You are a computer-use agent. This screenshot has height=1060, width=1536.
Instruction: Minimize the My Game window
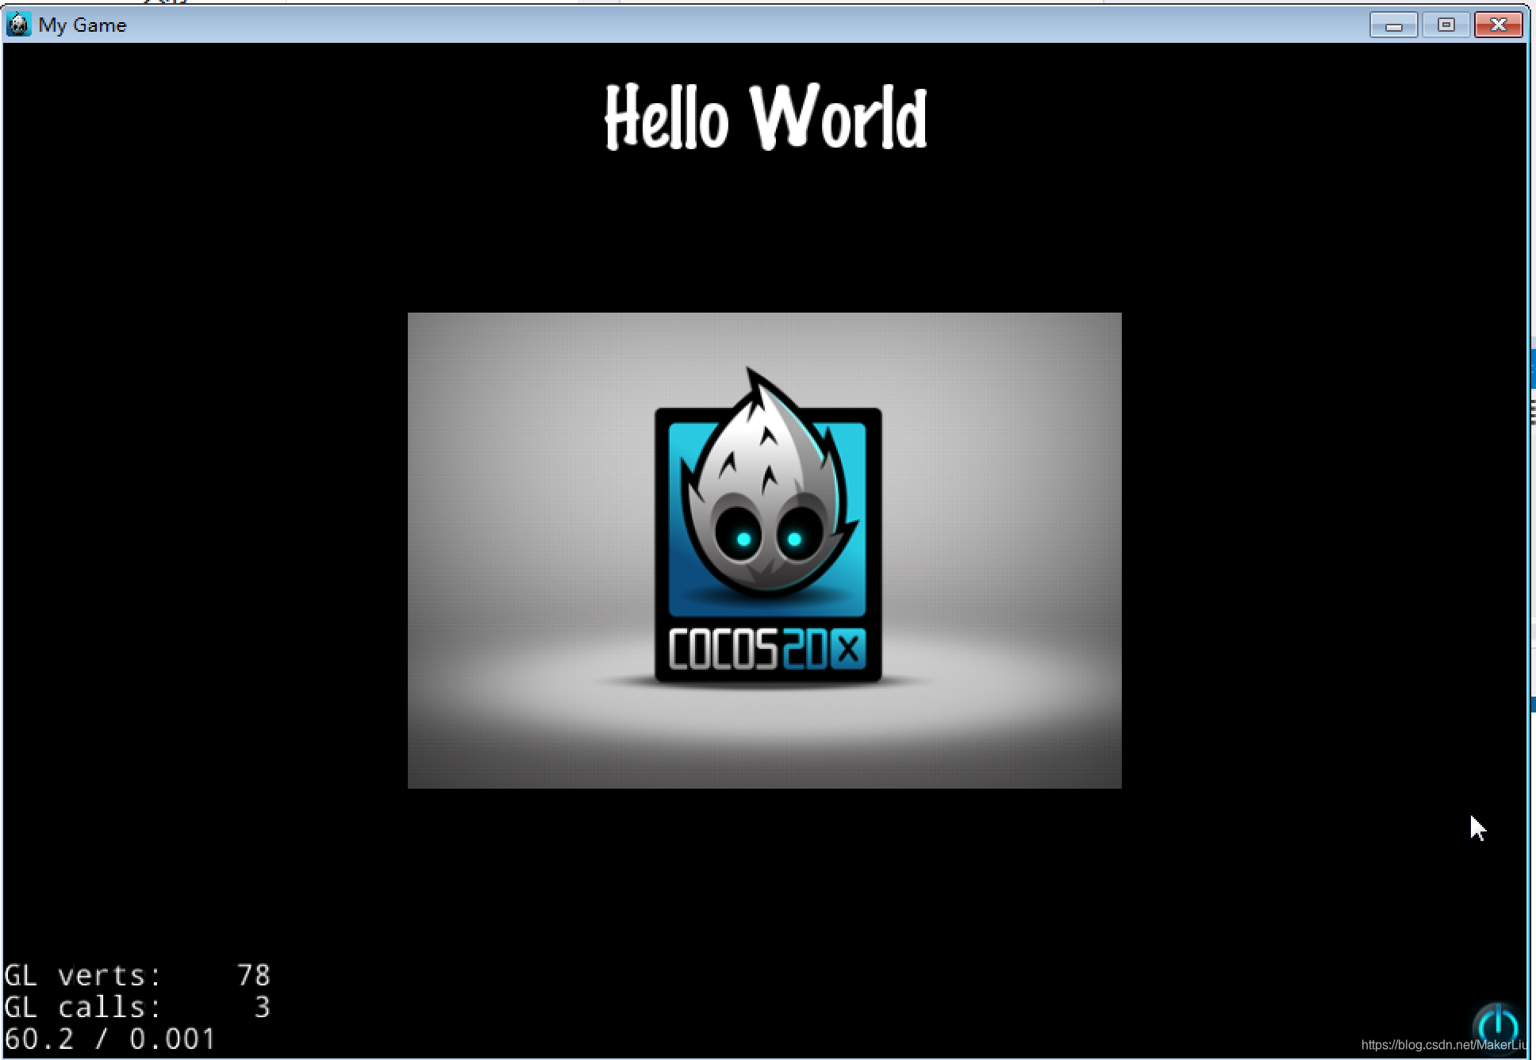click(x=1393, y=25)
